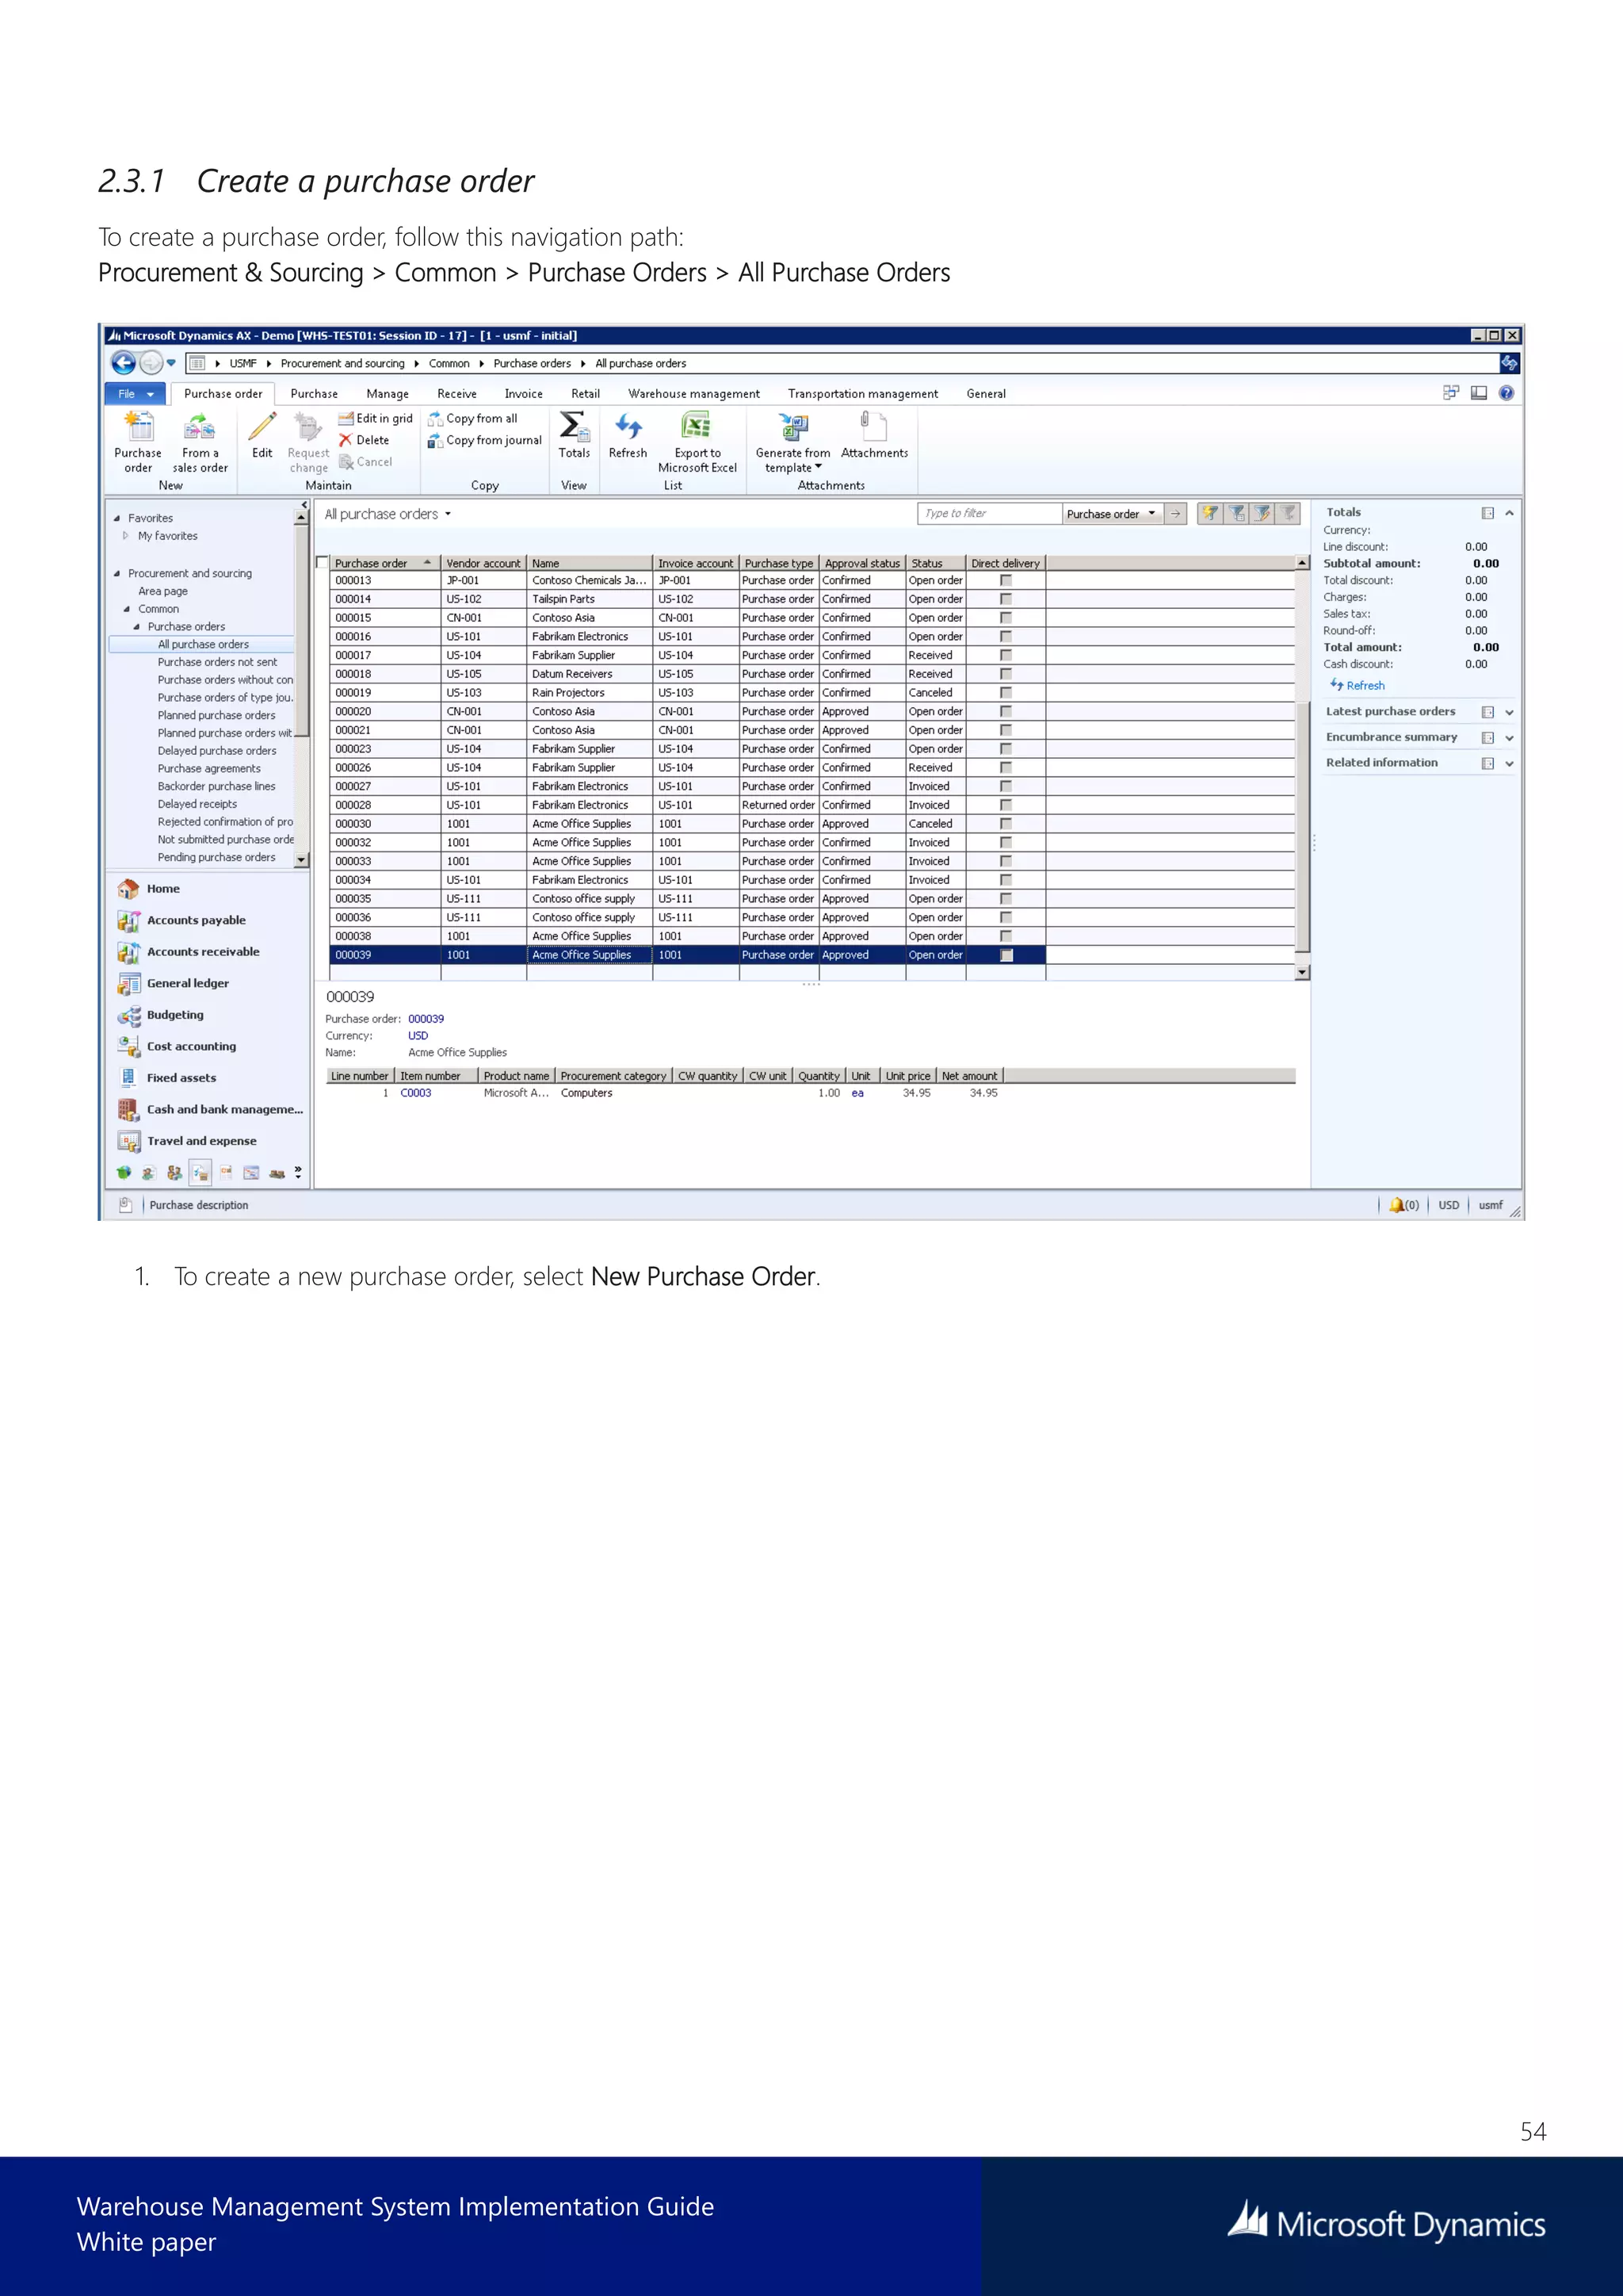Click purchase order link 000039 in preview
This screenshot has height=2296, width=1623.
pos(426,1019)
